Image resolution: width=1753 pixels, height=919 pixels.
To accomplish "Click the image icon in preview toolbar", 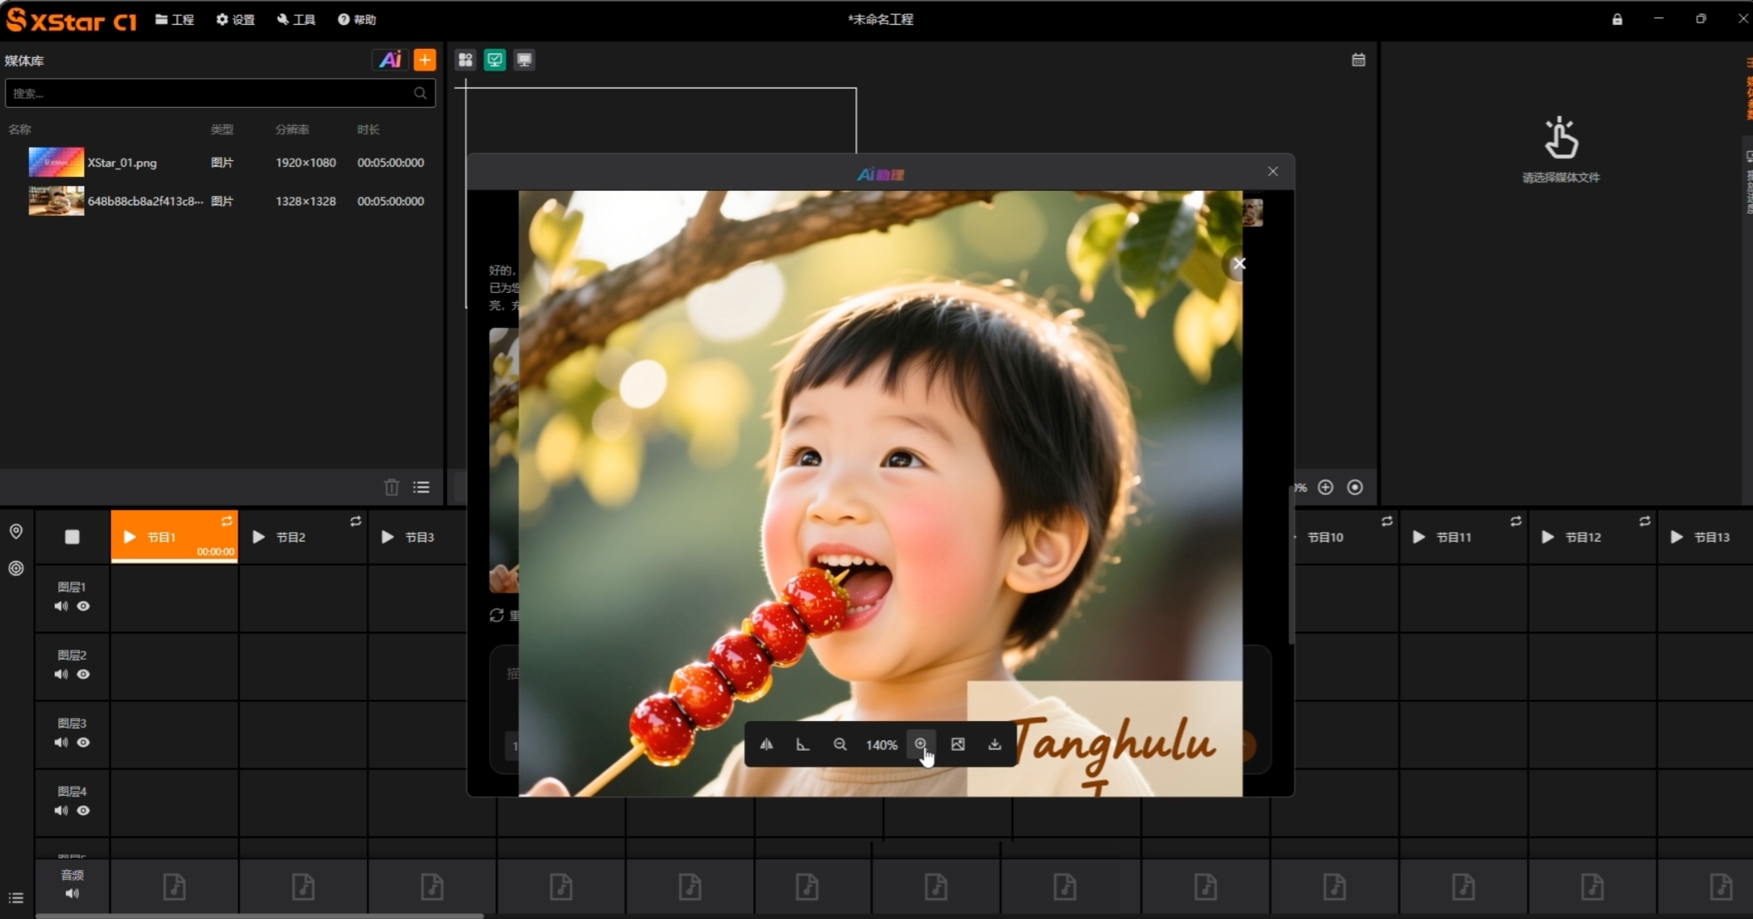I will click(958, 744).
